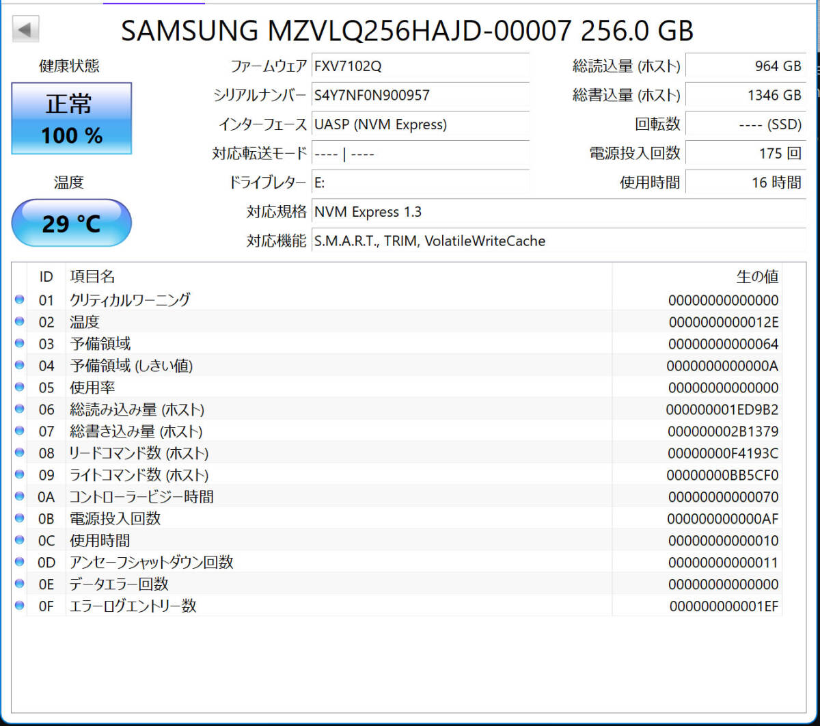Image resolution: width=820 pixels, height=726 pixels.
Task: Click the total host writes value 1346 GB
Action: [746, 95]
